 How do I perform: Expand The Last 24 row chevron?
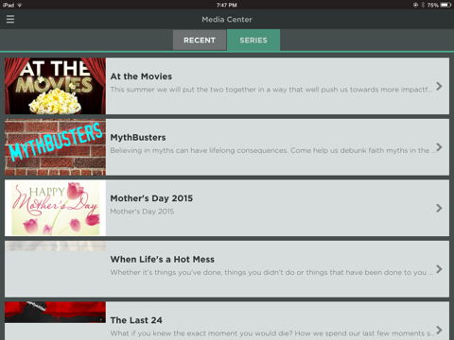439,330
